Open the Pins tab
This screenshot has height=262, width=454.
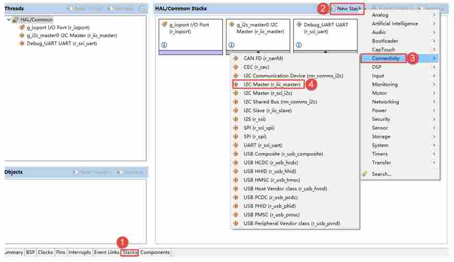click(x=61, y=253)
